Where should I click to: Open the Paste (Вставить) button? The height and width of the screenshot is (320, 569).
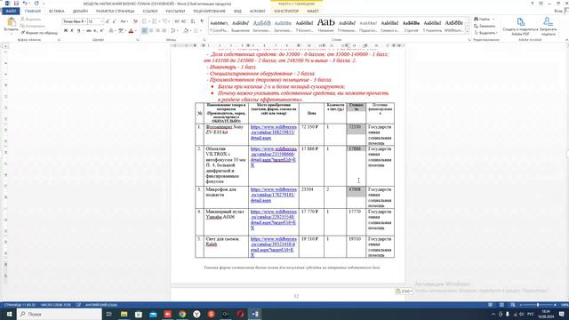coord(12,26)
